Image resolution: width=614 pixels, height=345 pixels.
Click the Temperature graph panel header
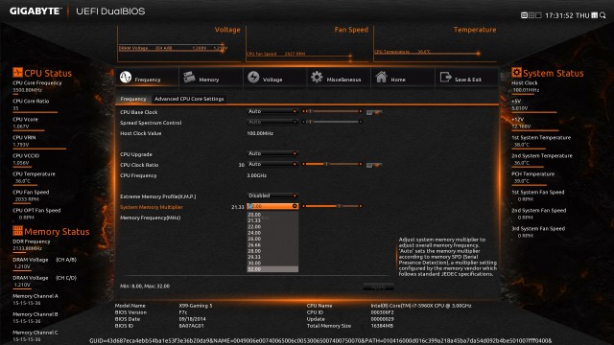[475, 30]
